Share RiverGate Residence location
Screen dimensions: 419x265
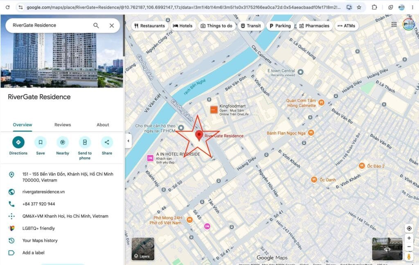tap(107, 145)
